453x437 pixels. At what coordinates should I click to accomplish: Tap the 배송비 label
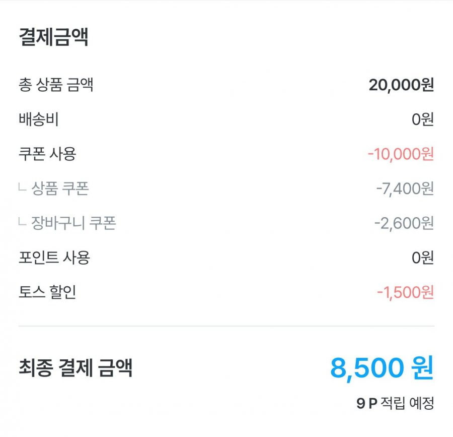click(39, 119)
